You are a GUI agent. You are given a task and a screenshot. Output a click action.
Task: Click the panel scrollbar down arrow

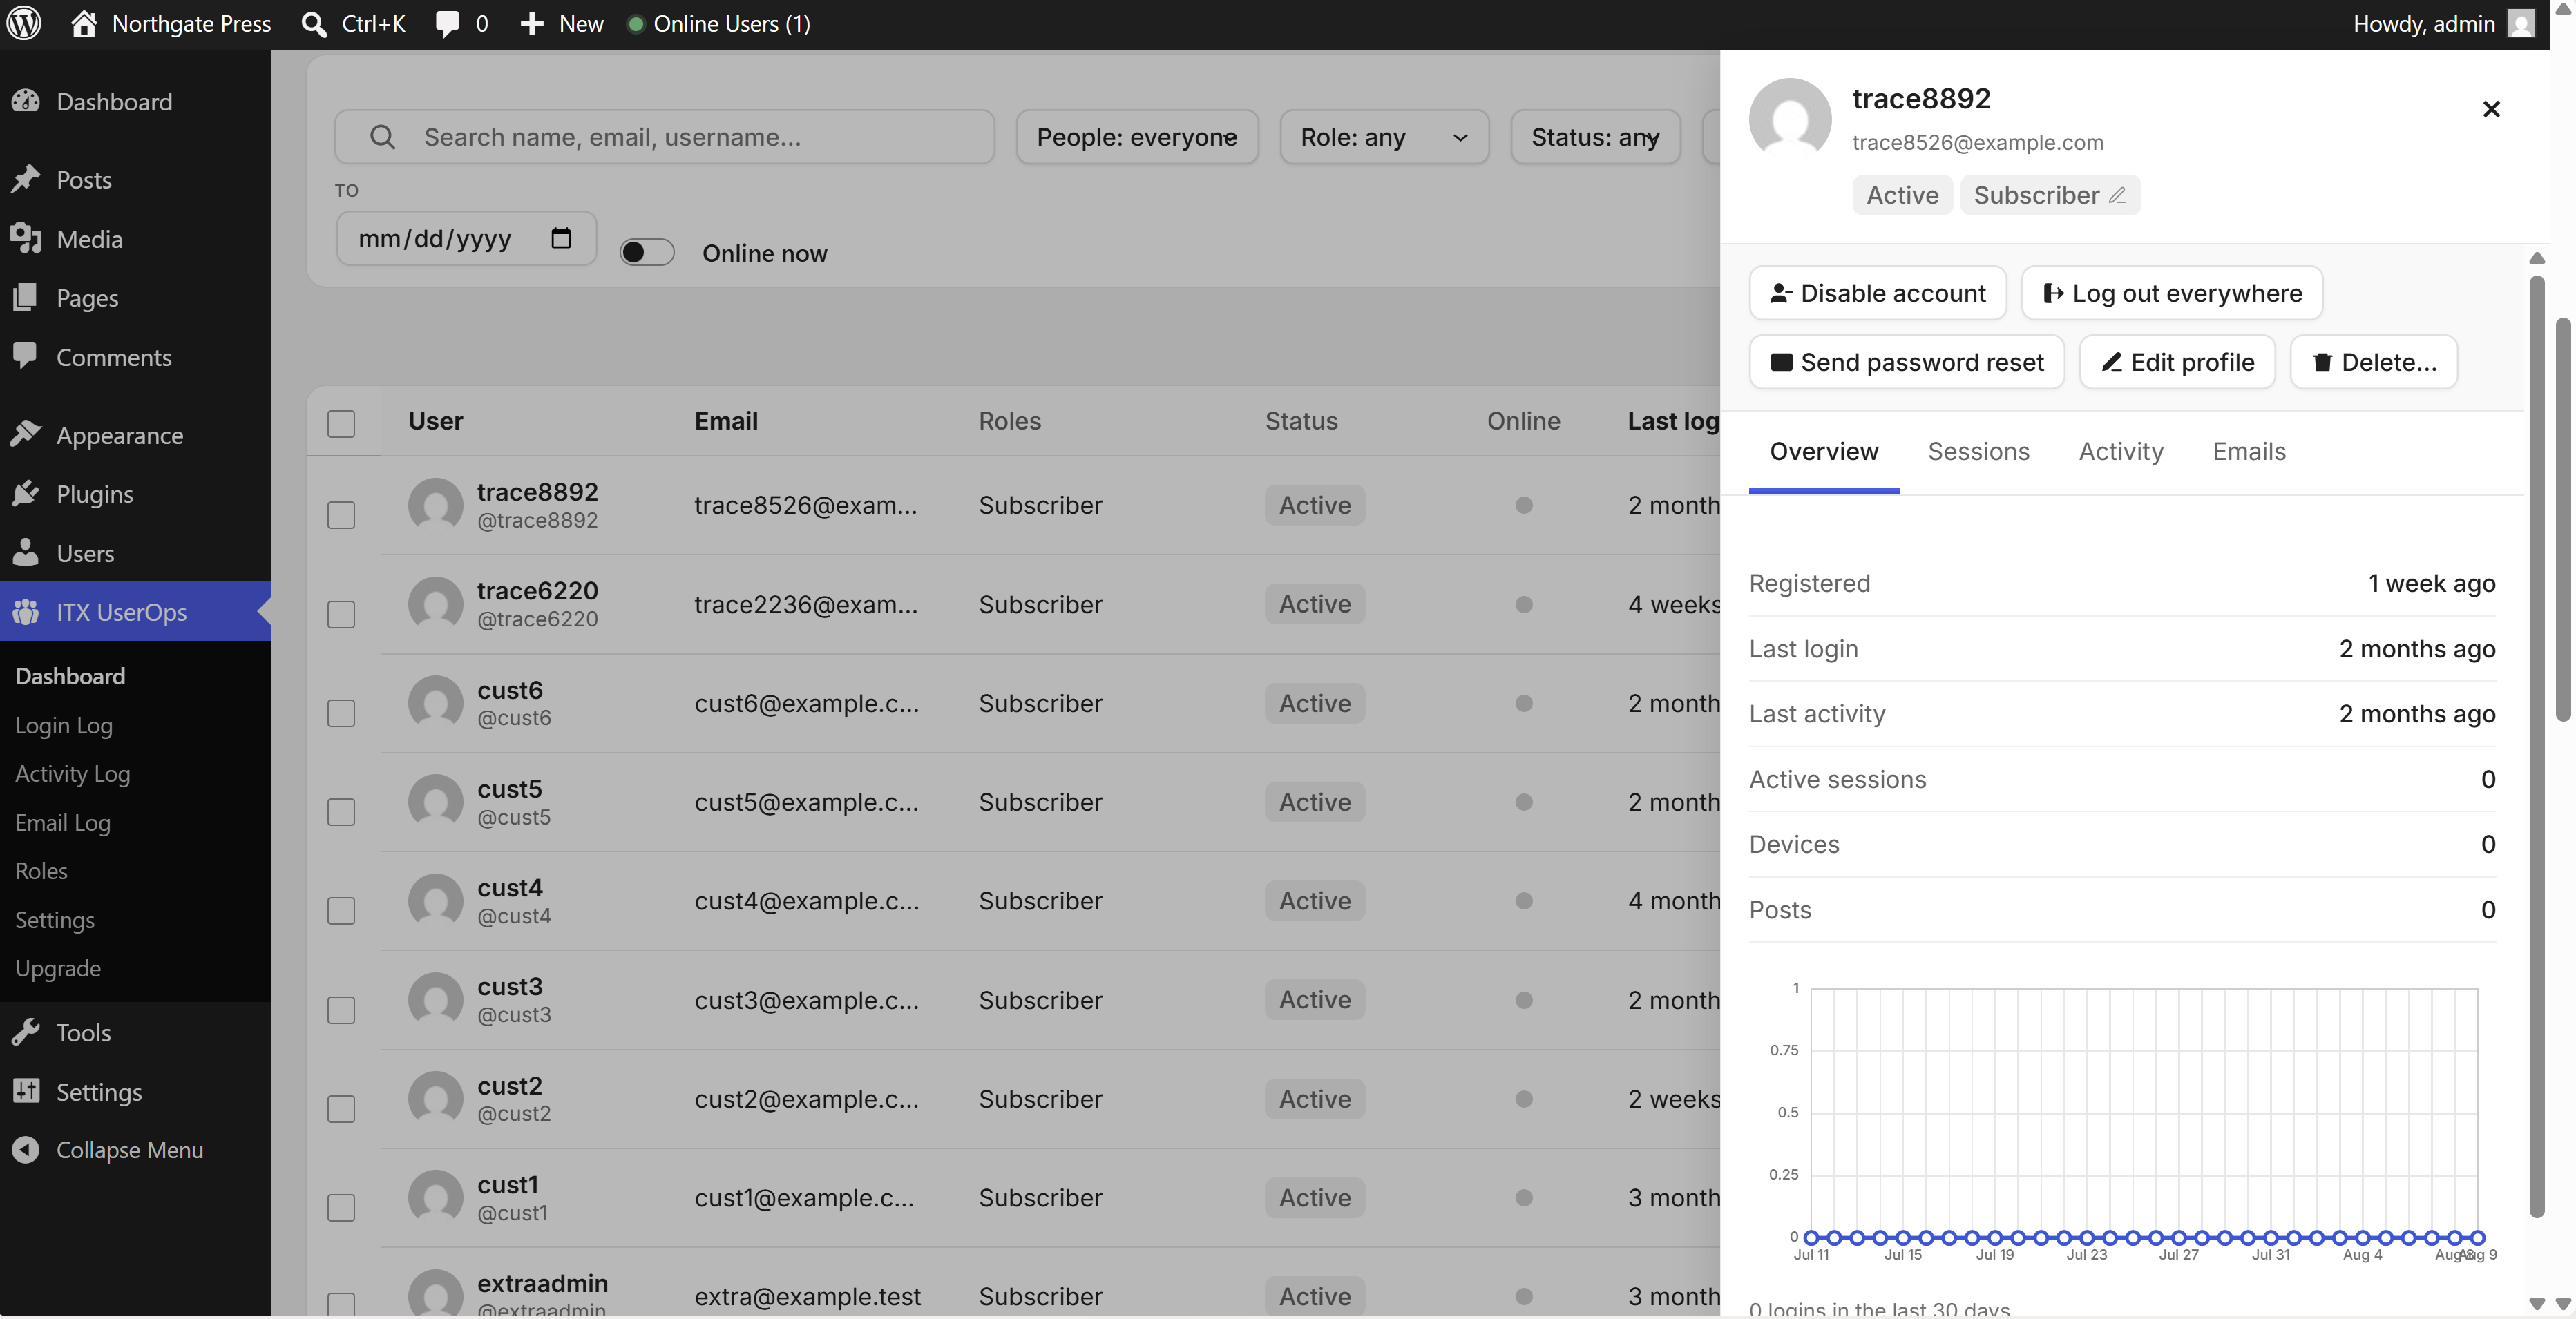pyautogui.click(x=2536, y=1304)
